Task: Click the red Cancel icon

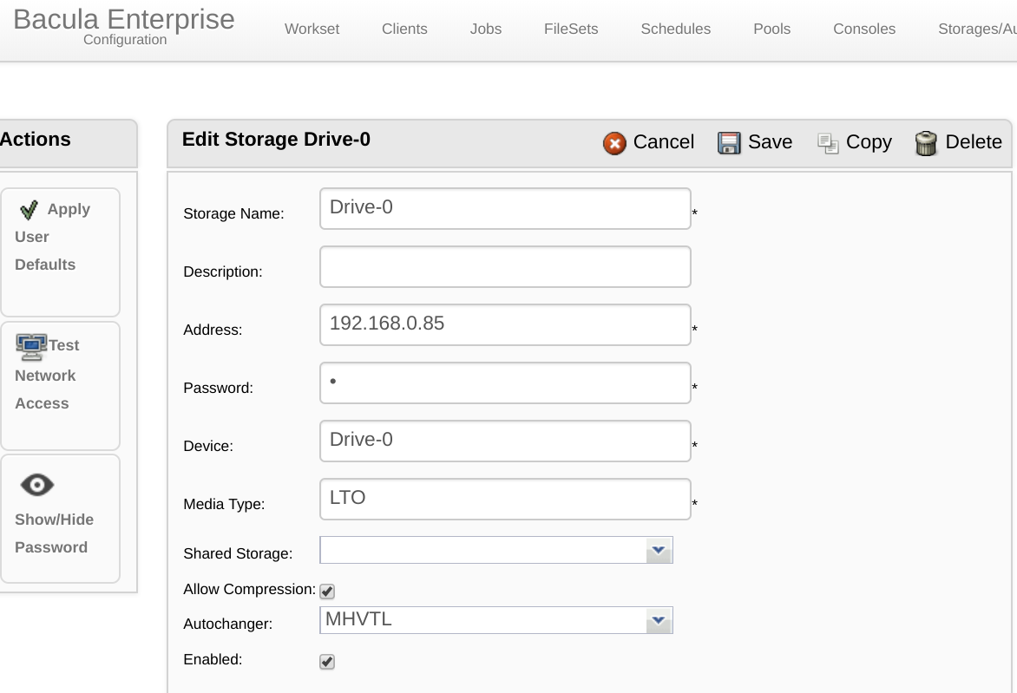Action: point(614,143)
